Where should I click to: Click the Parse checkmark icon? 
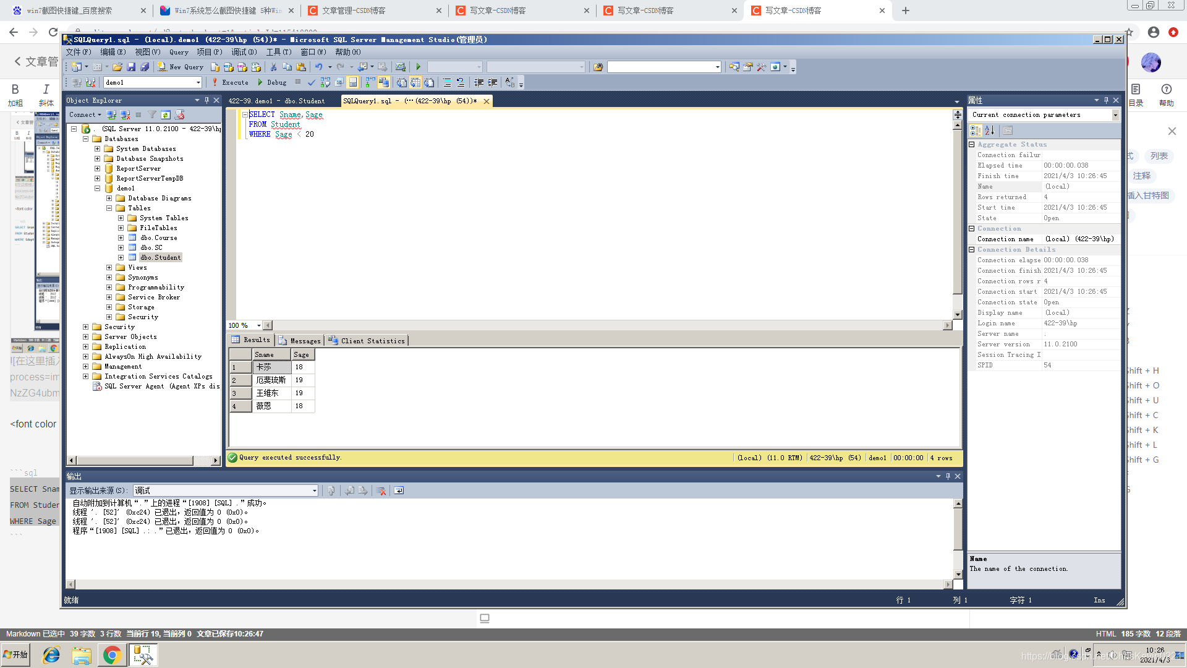[x=312, y=82]
